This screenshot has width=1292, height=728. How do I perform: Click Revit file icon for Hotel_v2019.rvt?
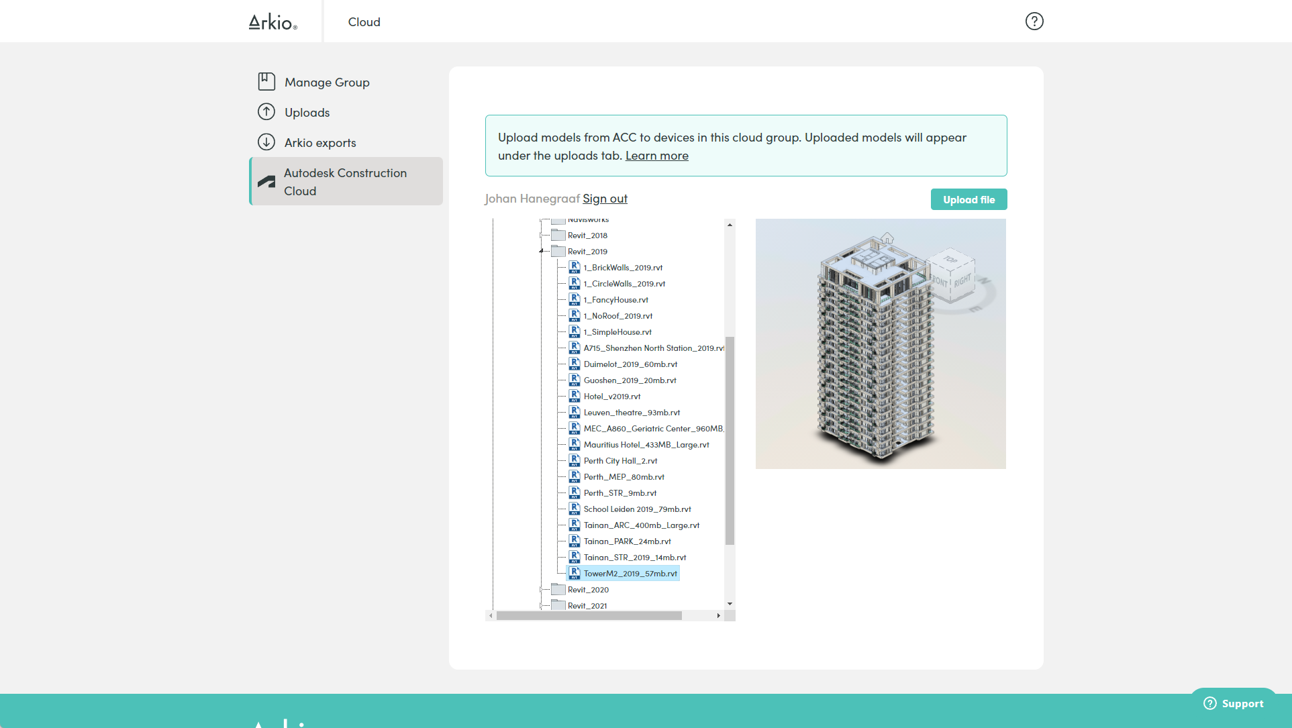point(575,396)
